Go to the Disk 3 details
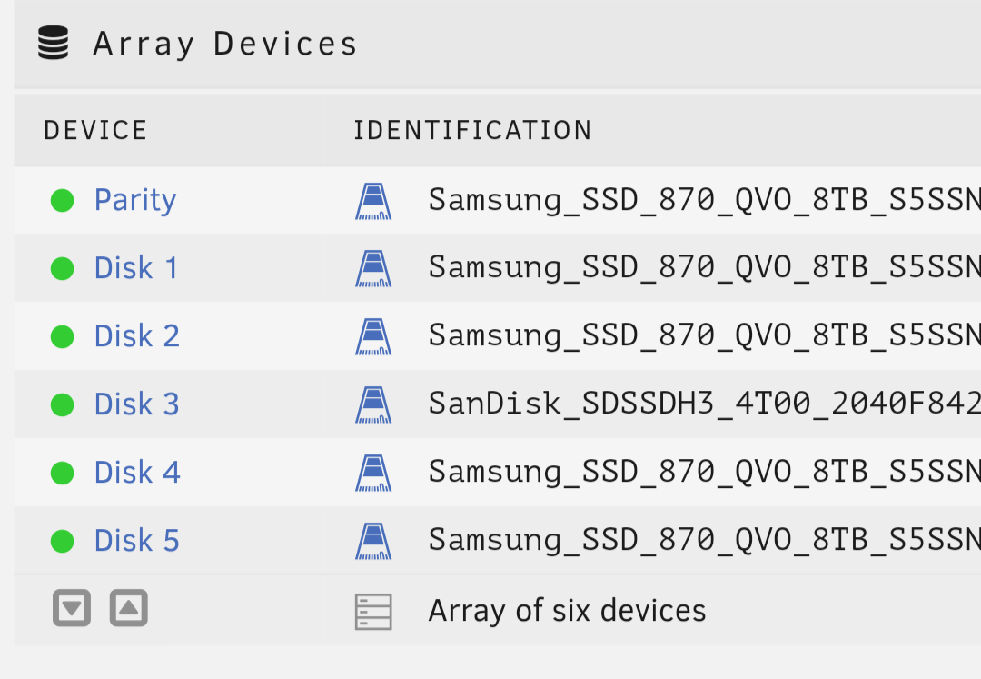981x679 pixels. pyautogui.click(x=137, y=404)
